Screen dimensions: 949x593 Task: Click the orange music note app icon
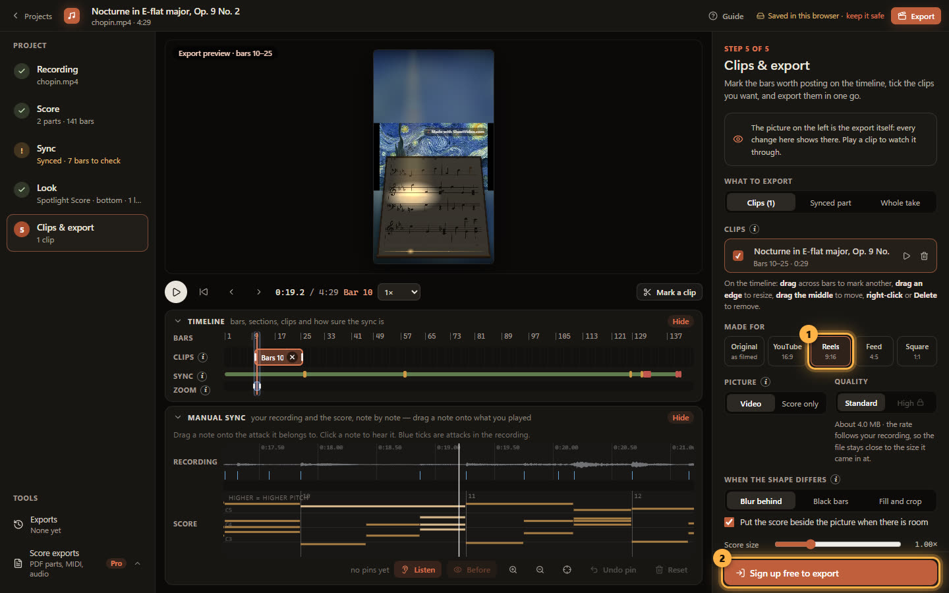[72, 16]
